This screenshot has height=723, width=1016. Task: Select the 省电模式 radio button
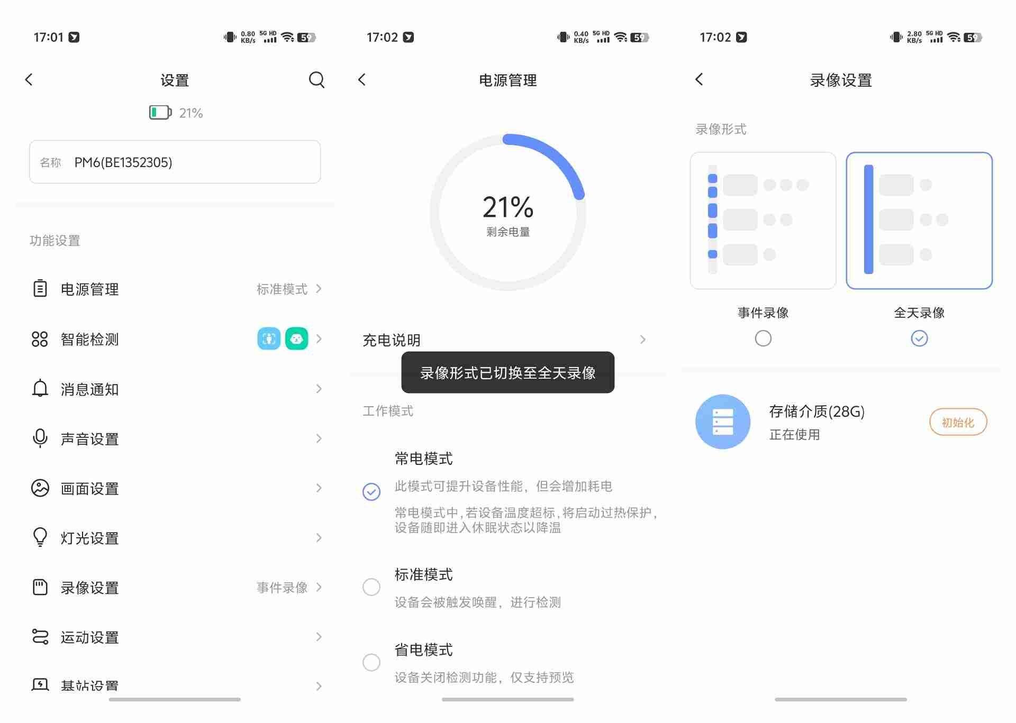click(371, 662)
